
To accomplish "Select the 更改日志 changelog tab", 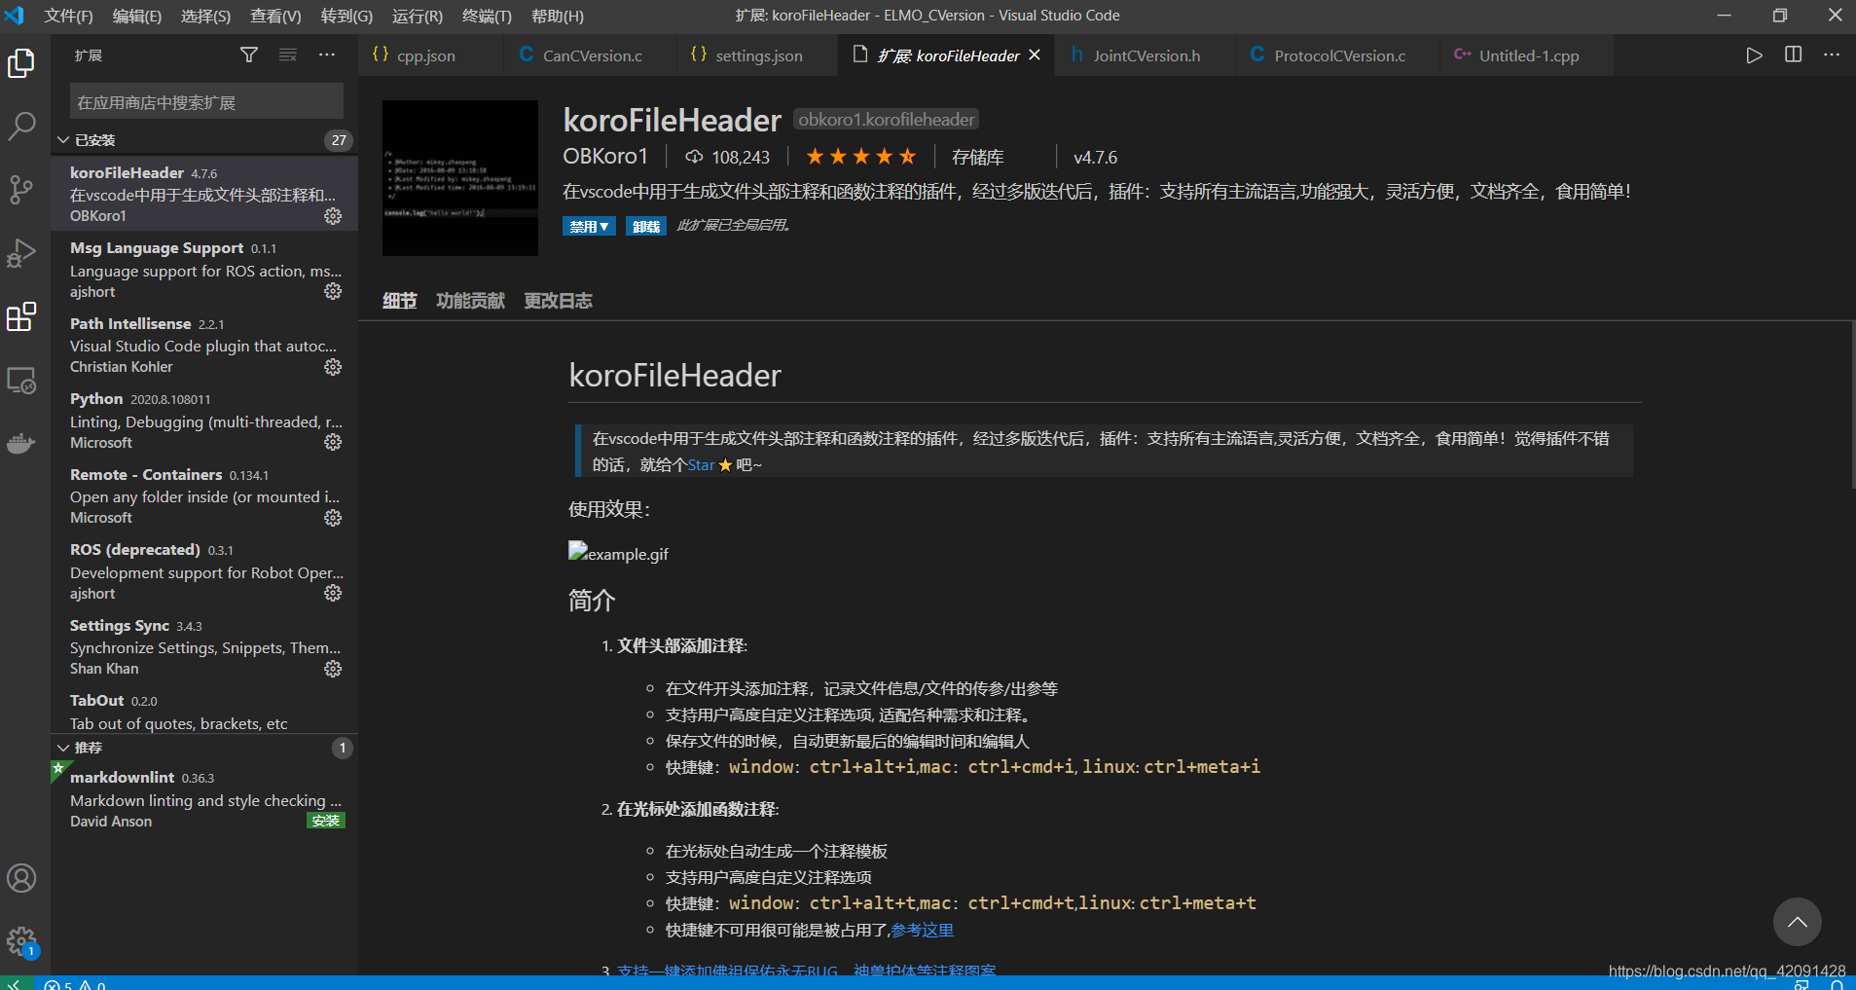I will tap(558, 301).
